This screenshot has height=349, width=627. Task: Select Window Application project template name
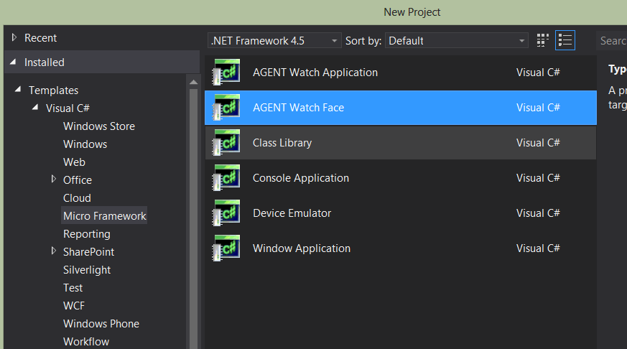coord(302,248)
